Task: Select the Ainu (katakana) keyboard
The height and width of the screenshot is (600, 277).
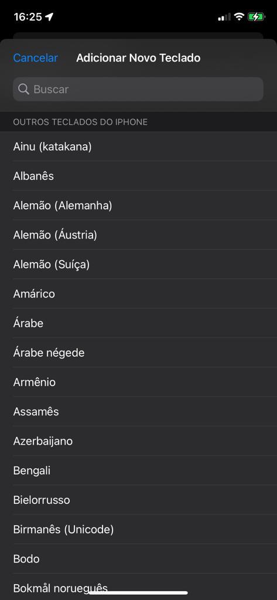Action: coord(138,146)
